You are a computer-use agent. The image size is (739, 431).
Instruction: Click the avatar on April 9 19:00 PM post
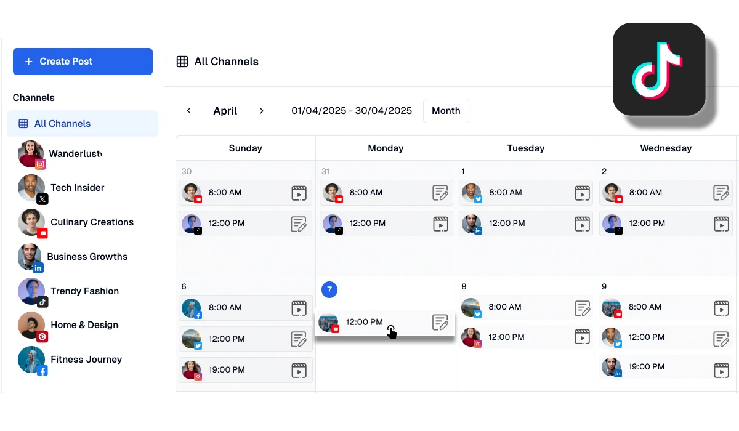tap(611, 367)
